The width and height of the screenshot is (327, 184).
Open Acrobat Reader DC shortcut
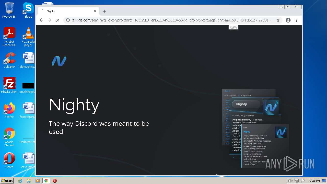tap(9, 37)
